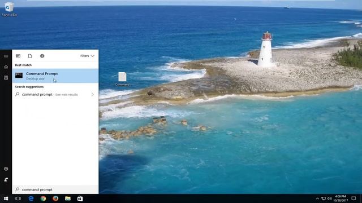Click the search magnifier icon in box
The height and width of the screenshot is (203, 362).
18,189
